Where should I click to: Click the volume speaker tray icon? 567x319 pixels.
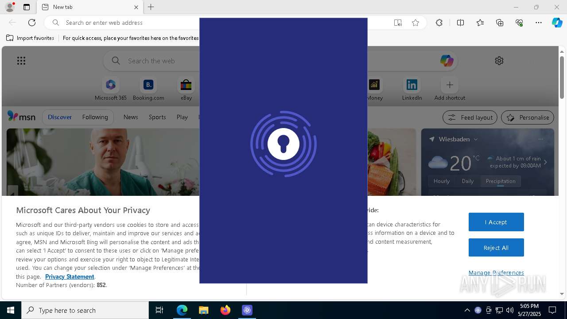click(510, 310)
